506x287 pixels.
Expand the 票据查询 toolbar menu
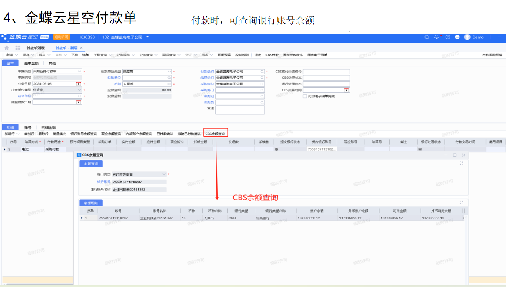(x=171, y=55)
